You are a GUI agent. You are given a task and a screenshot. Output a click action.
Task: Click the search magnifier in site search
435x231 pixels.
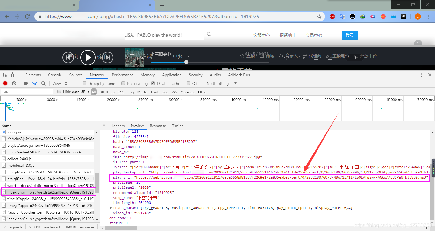209,34
